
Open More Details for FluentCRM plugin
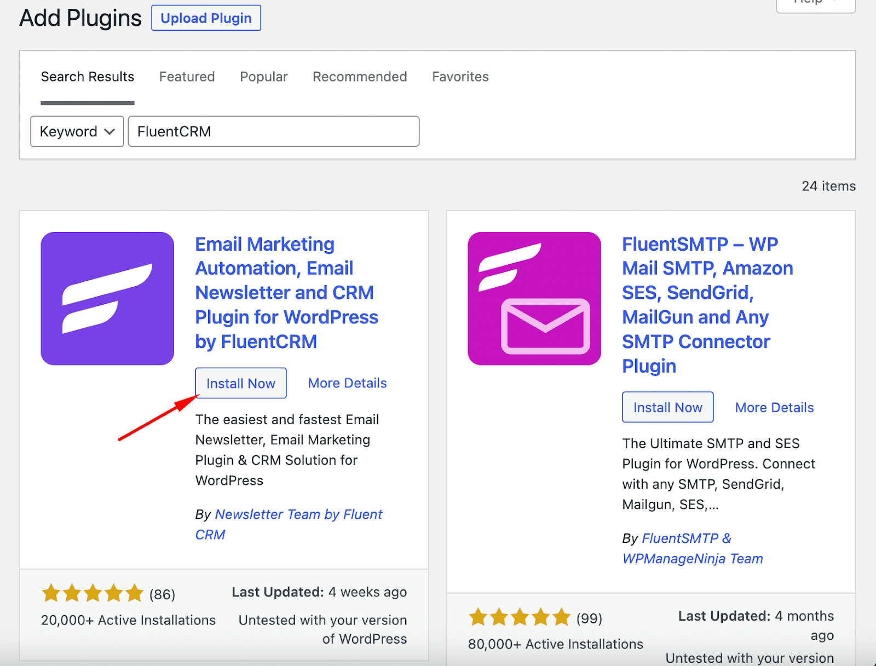(348, 383)
